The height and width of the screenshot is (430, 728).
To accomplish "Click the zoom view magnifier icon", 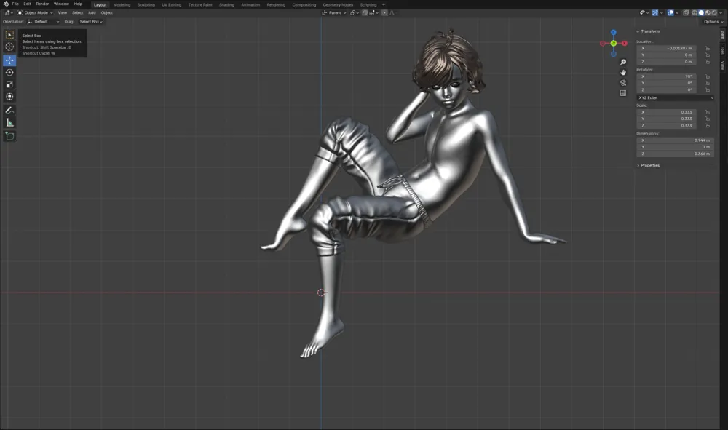I will pos(623,62).
